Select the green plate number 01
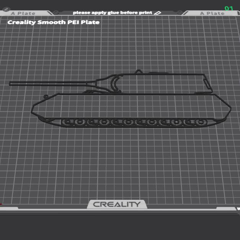The width and height of the screenshot is (240, 240). click(229, 8)
